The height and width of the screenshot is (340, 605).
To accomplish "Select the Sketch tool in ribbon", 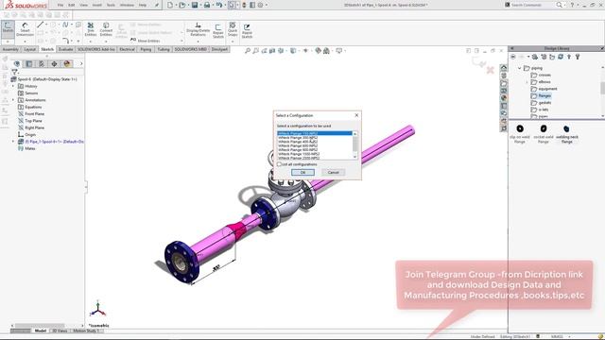I will point(8,29).
